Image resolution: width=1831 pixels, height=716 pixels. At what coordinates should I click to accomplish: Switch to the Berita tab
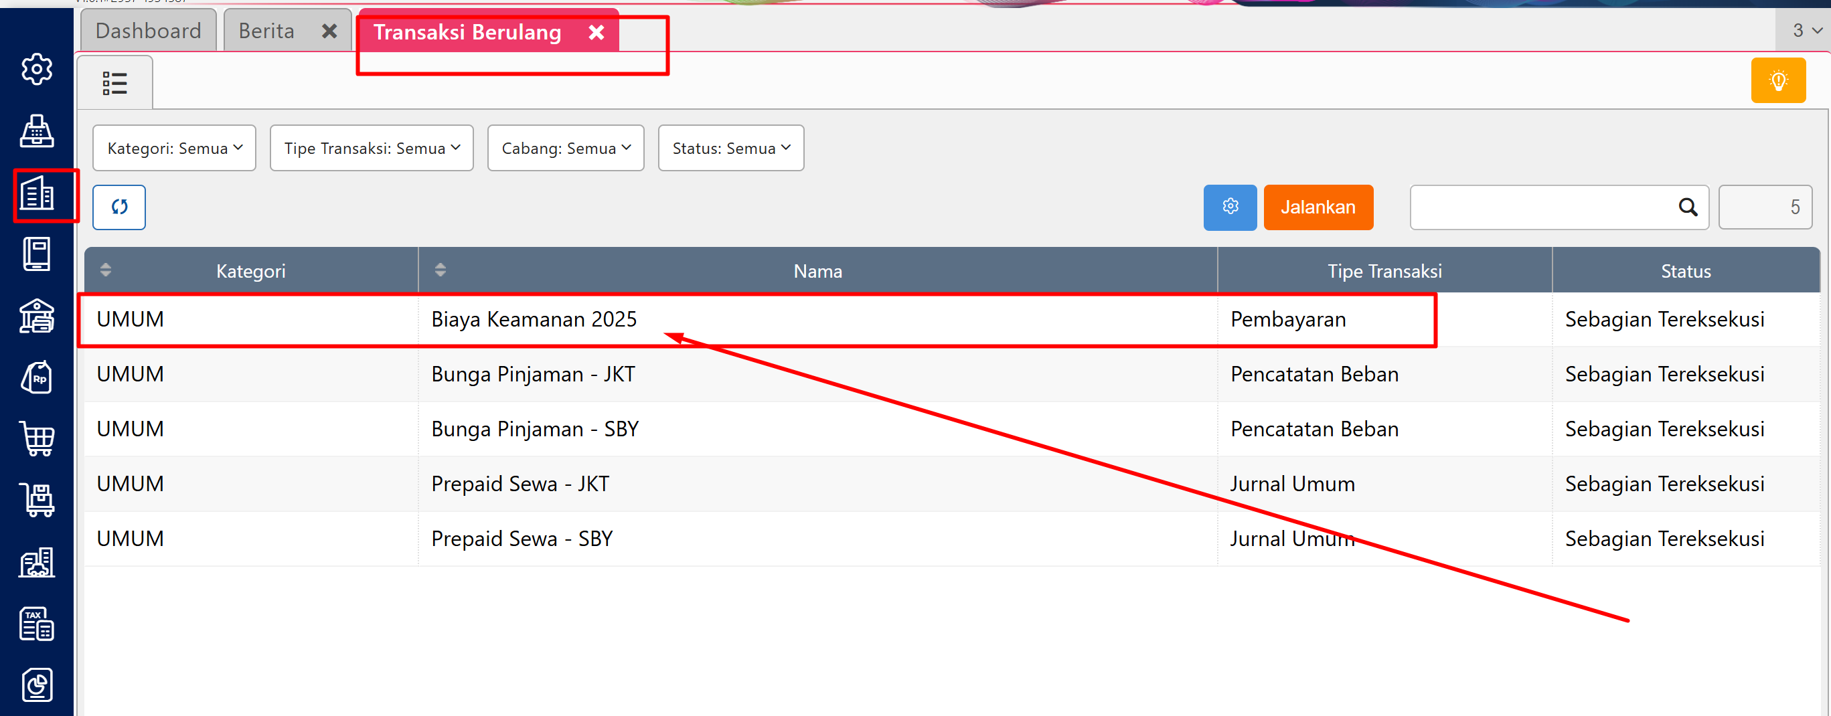coord(266,31)
